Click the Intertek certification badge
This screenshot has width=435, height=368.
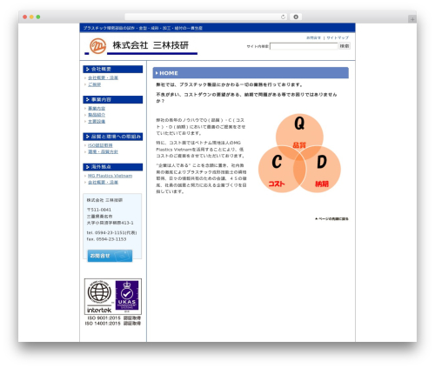coord(99,297)
